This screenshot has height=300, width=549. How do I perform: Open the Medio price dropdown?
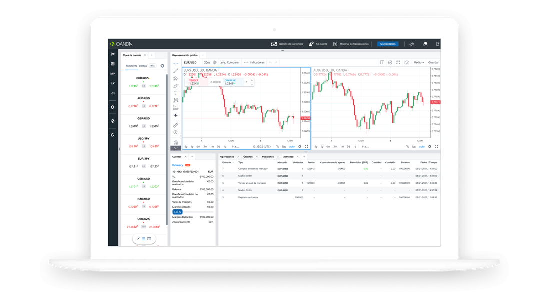pyautogui.click(x=419, y=62)
